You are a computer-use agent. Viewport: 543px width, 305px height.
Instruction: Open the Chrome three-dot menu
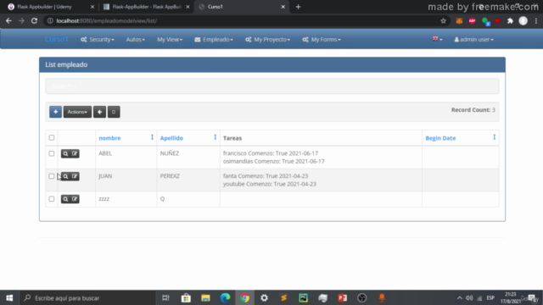536,20
